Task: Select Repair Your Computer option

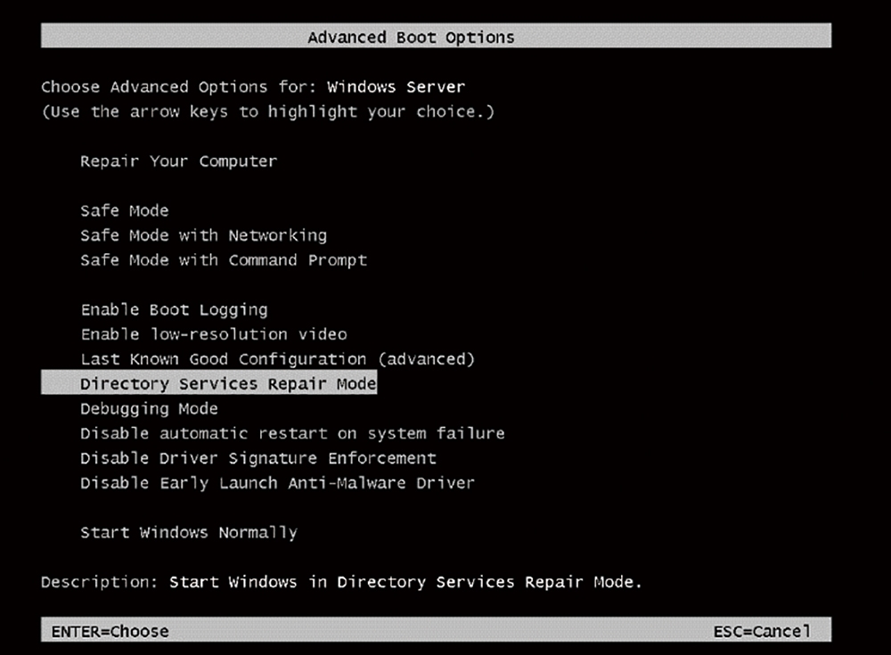Action: [x=178, y=161]
